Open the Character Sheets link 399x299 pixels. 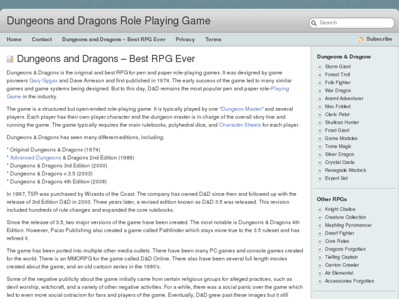[x=240, y=125]
